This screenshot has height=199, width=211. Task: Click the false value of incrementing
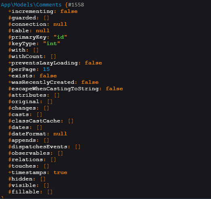coord(69,11)
